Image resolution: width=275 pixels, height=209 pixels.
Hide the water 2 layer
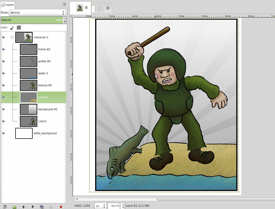[3, 73]
